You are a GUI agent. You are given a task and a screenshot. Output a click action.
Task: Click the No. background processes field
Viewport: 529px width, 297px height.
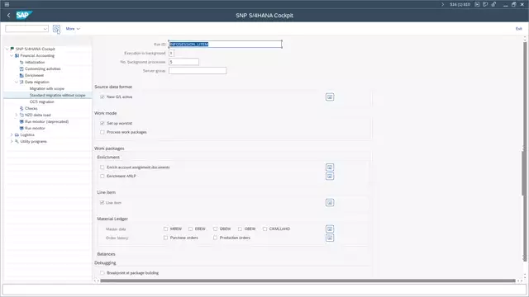click(183, 62)
